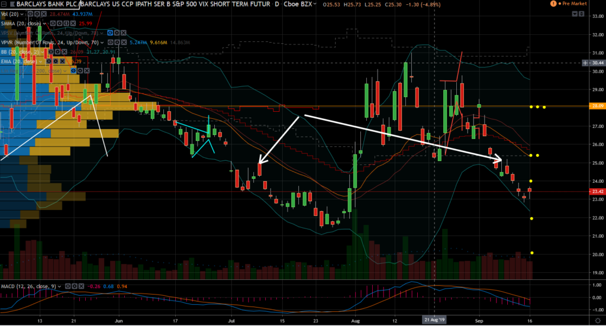Hide the MACD (12, 26, close, 9) indicator
The height and width of the screenshot is (326, 606).
(67, 286)
